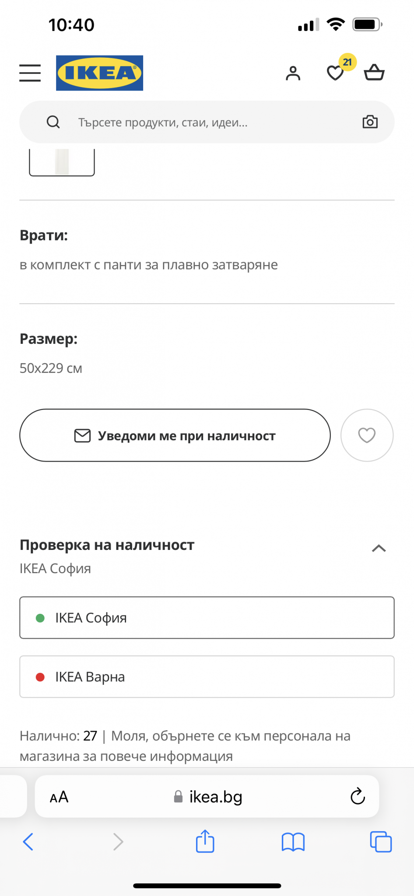Click Уведоми ме при наличност button

pyautogui.click(x=175, y=435)
